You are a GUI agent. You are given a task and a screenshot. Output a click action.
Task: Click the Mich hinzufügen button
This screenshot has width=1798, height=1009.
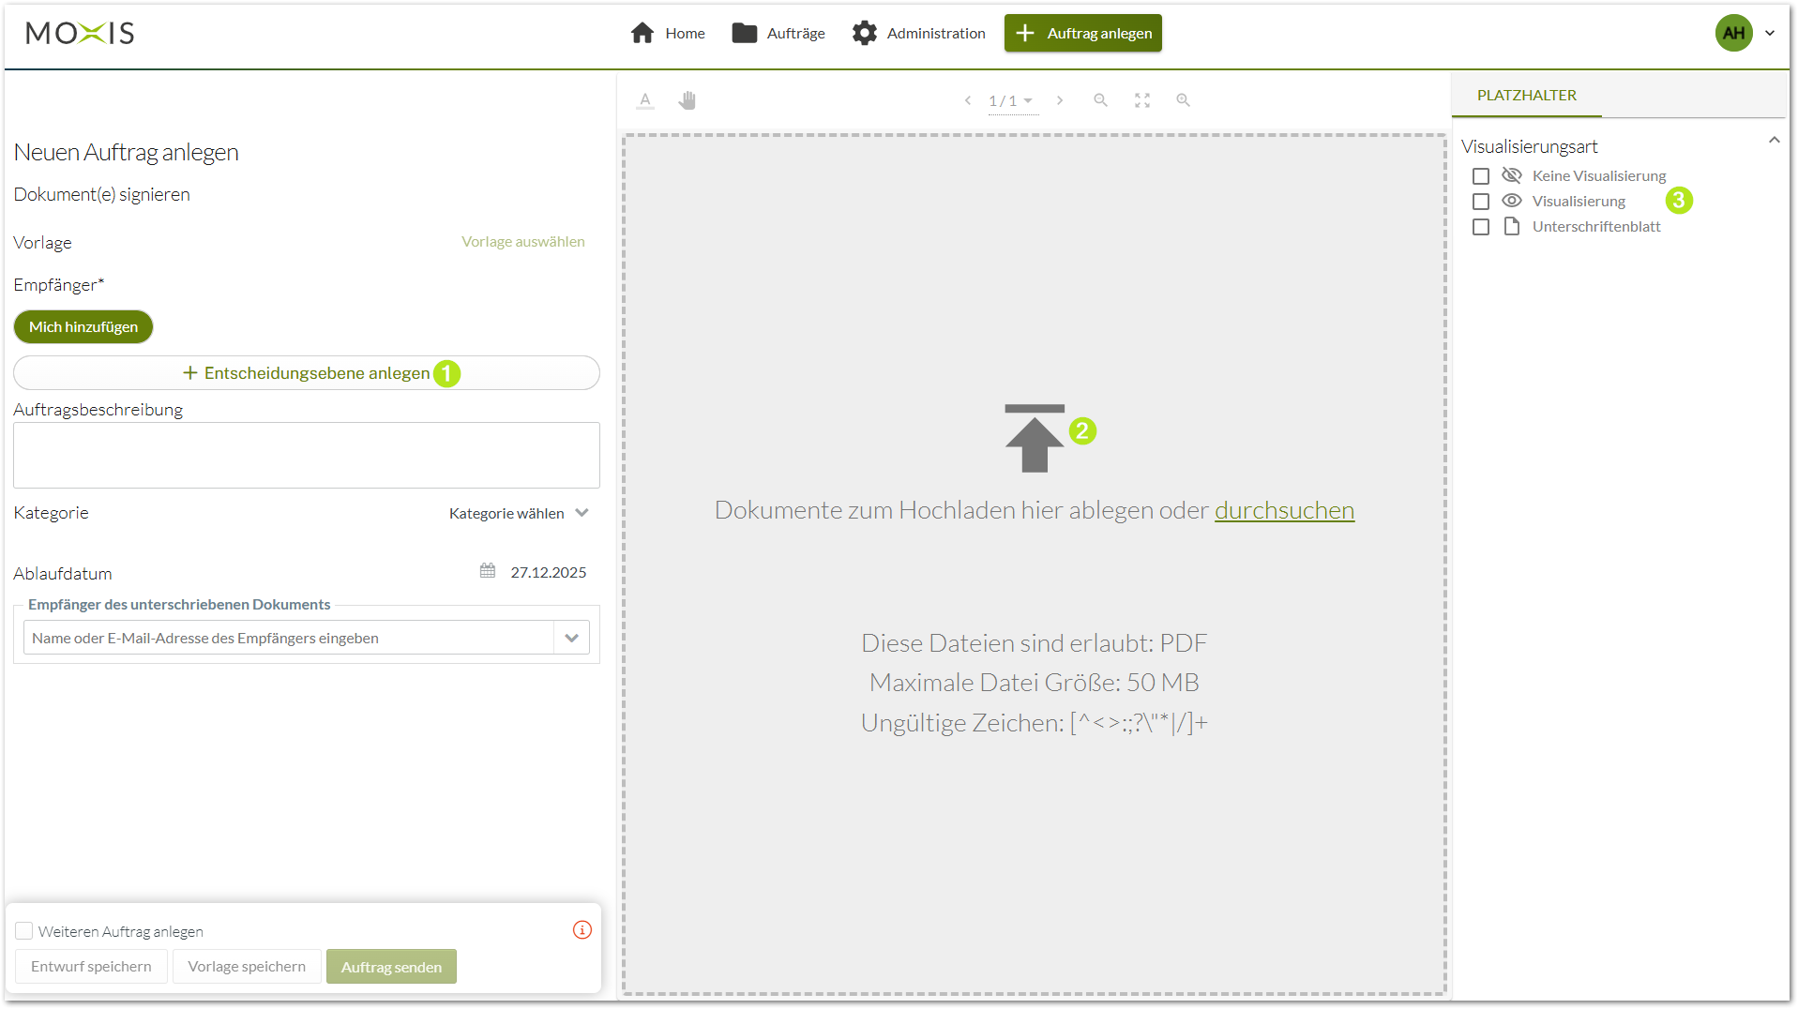(83, 326)
